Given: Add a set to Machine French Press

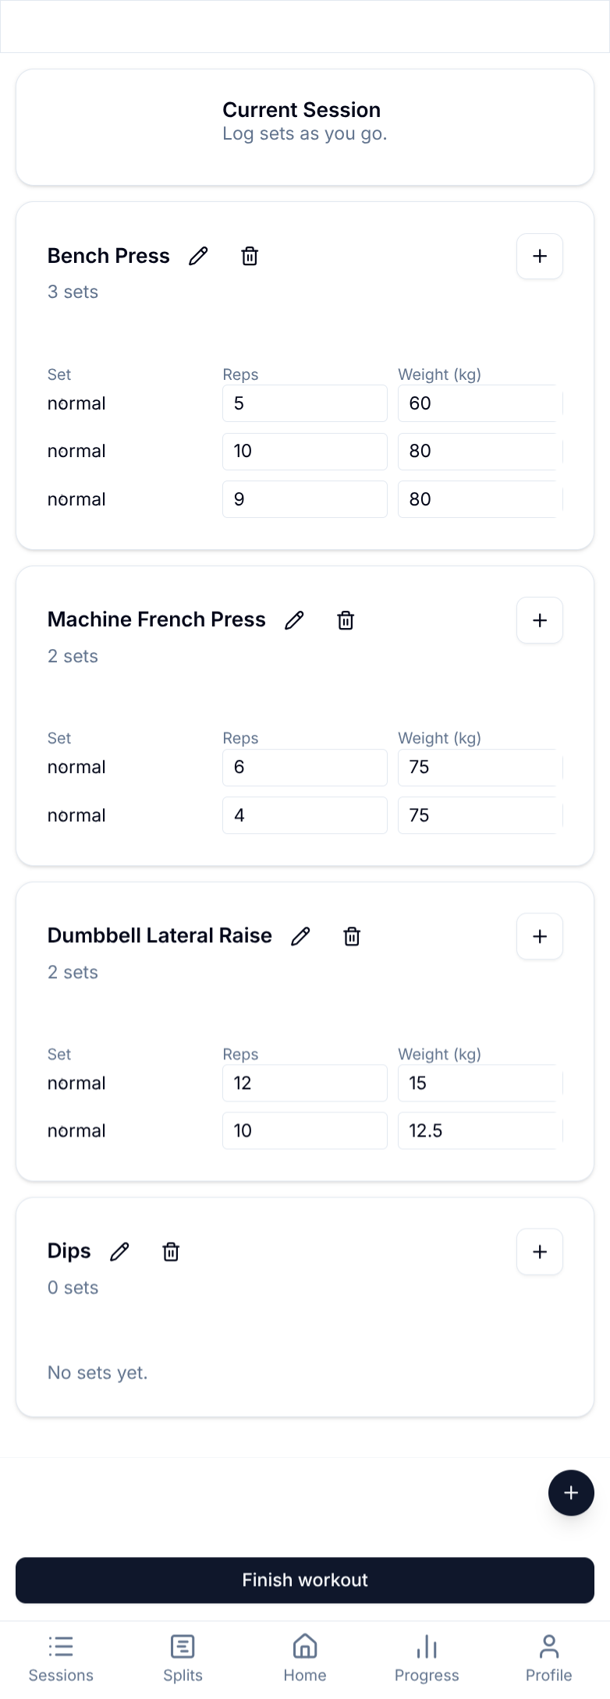Looking at the screenshot, I should coord(540,620).
